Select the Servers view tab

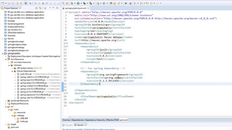(80, 125)
